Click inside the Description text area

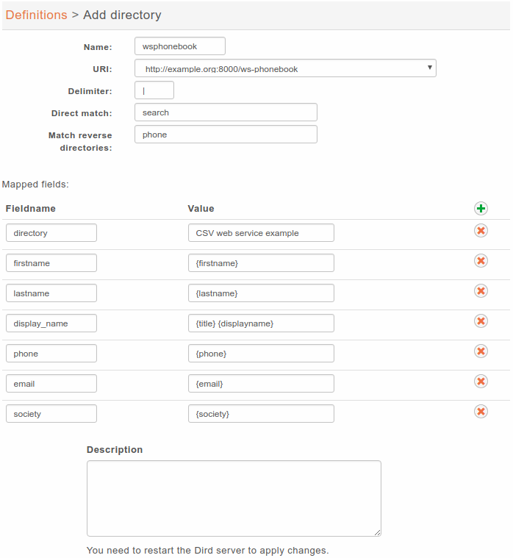pos(234,498)
